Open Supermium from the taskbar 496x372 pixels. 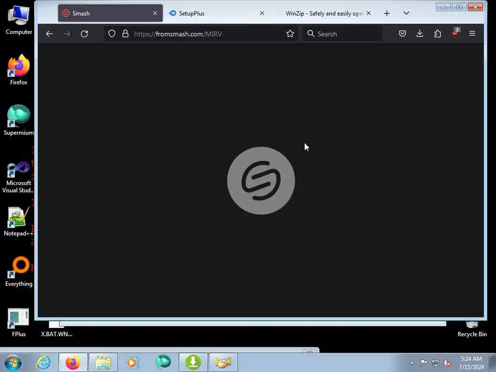(163, 362)
